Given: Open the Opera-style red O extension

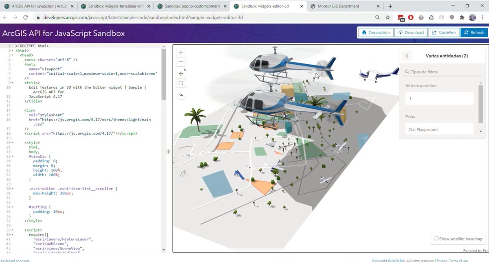Looking at the screenshot, I should tap(411, 18).
